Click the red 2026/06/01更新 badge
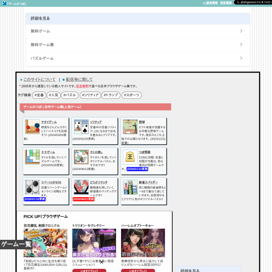272x272 pixels. click(83, 199)
